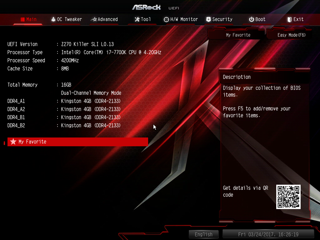This screenshot has height=240, width=320.
Task: Click the Exit door icon
Action: coord(289,19)
